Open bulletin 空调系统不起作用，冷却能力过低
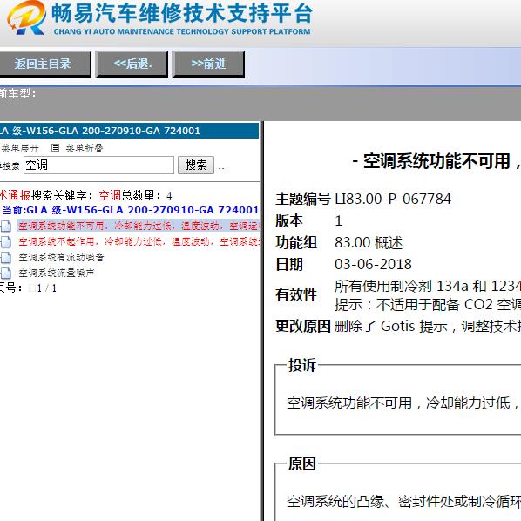This screenshot has width=521, height=521. click(139, 241)
